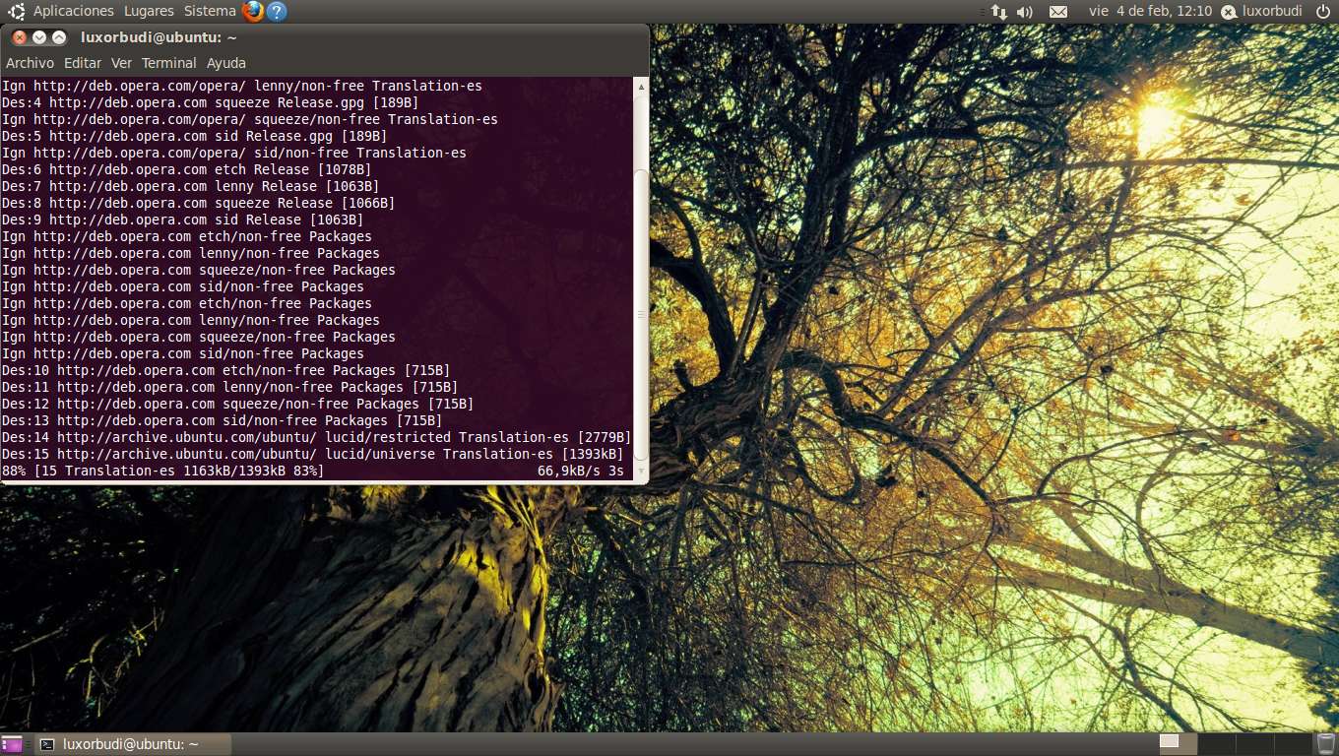Open the clock showing vie 4 de feb

tap(1150, 11)
